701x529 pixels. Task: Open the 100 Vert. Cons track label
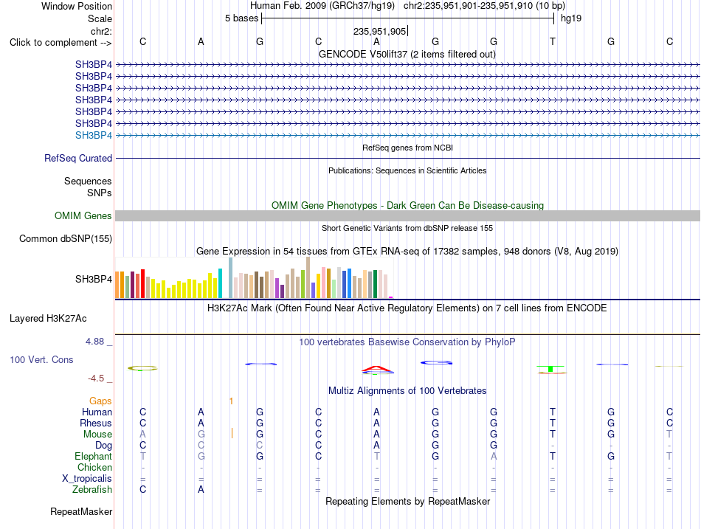41,359
